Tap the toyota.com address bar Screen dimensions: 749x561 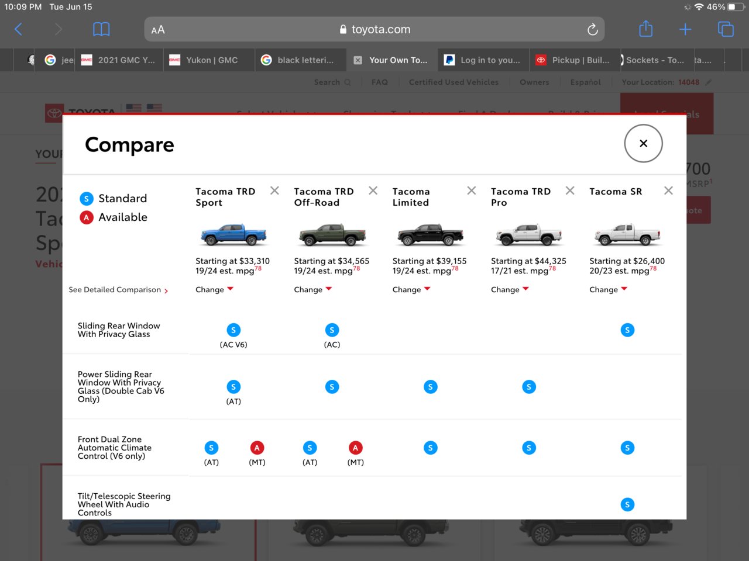[374, 29]
